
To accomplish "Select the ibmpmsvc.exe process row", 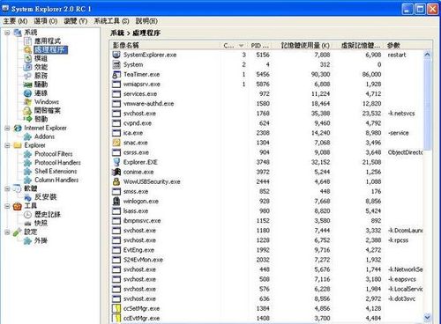I will [x=267, y=221].
